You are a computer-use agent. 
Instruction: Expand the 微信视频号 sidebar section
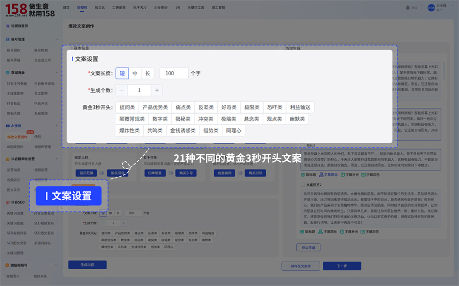[57, 265]
